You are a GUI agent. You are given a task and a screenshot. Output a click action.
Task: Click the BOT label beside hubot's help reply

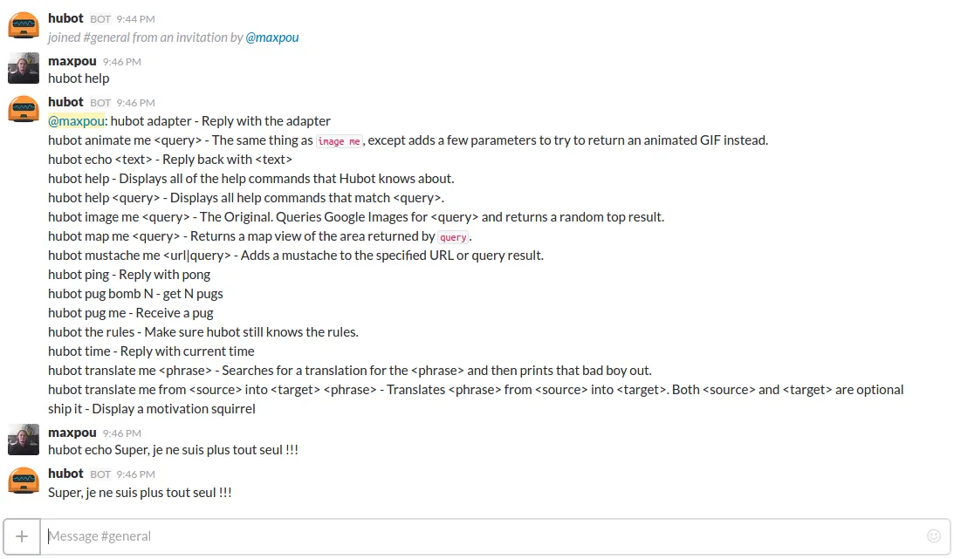(100, 103)
